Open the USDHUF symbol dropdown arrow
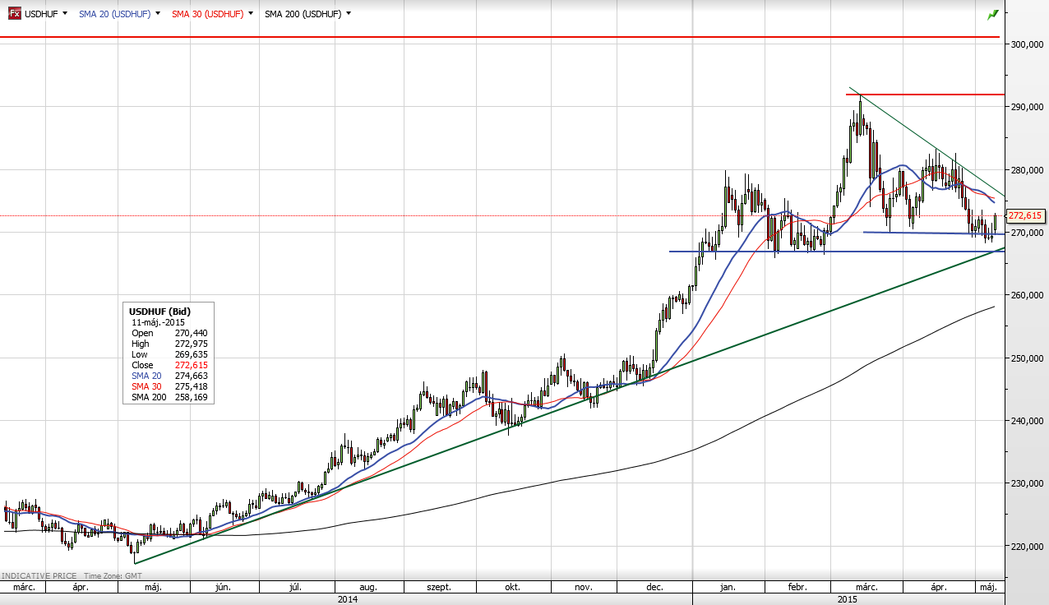The height and width of the screenshot is (605, 1049). point(66,14)
